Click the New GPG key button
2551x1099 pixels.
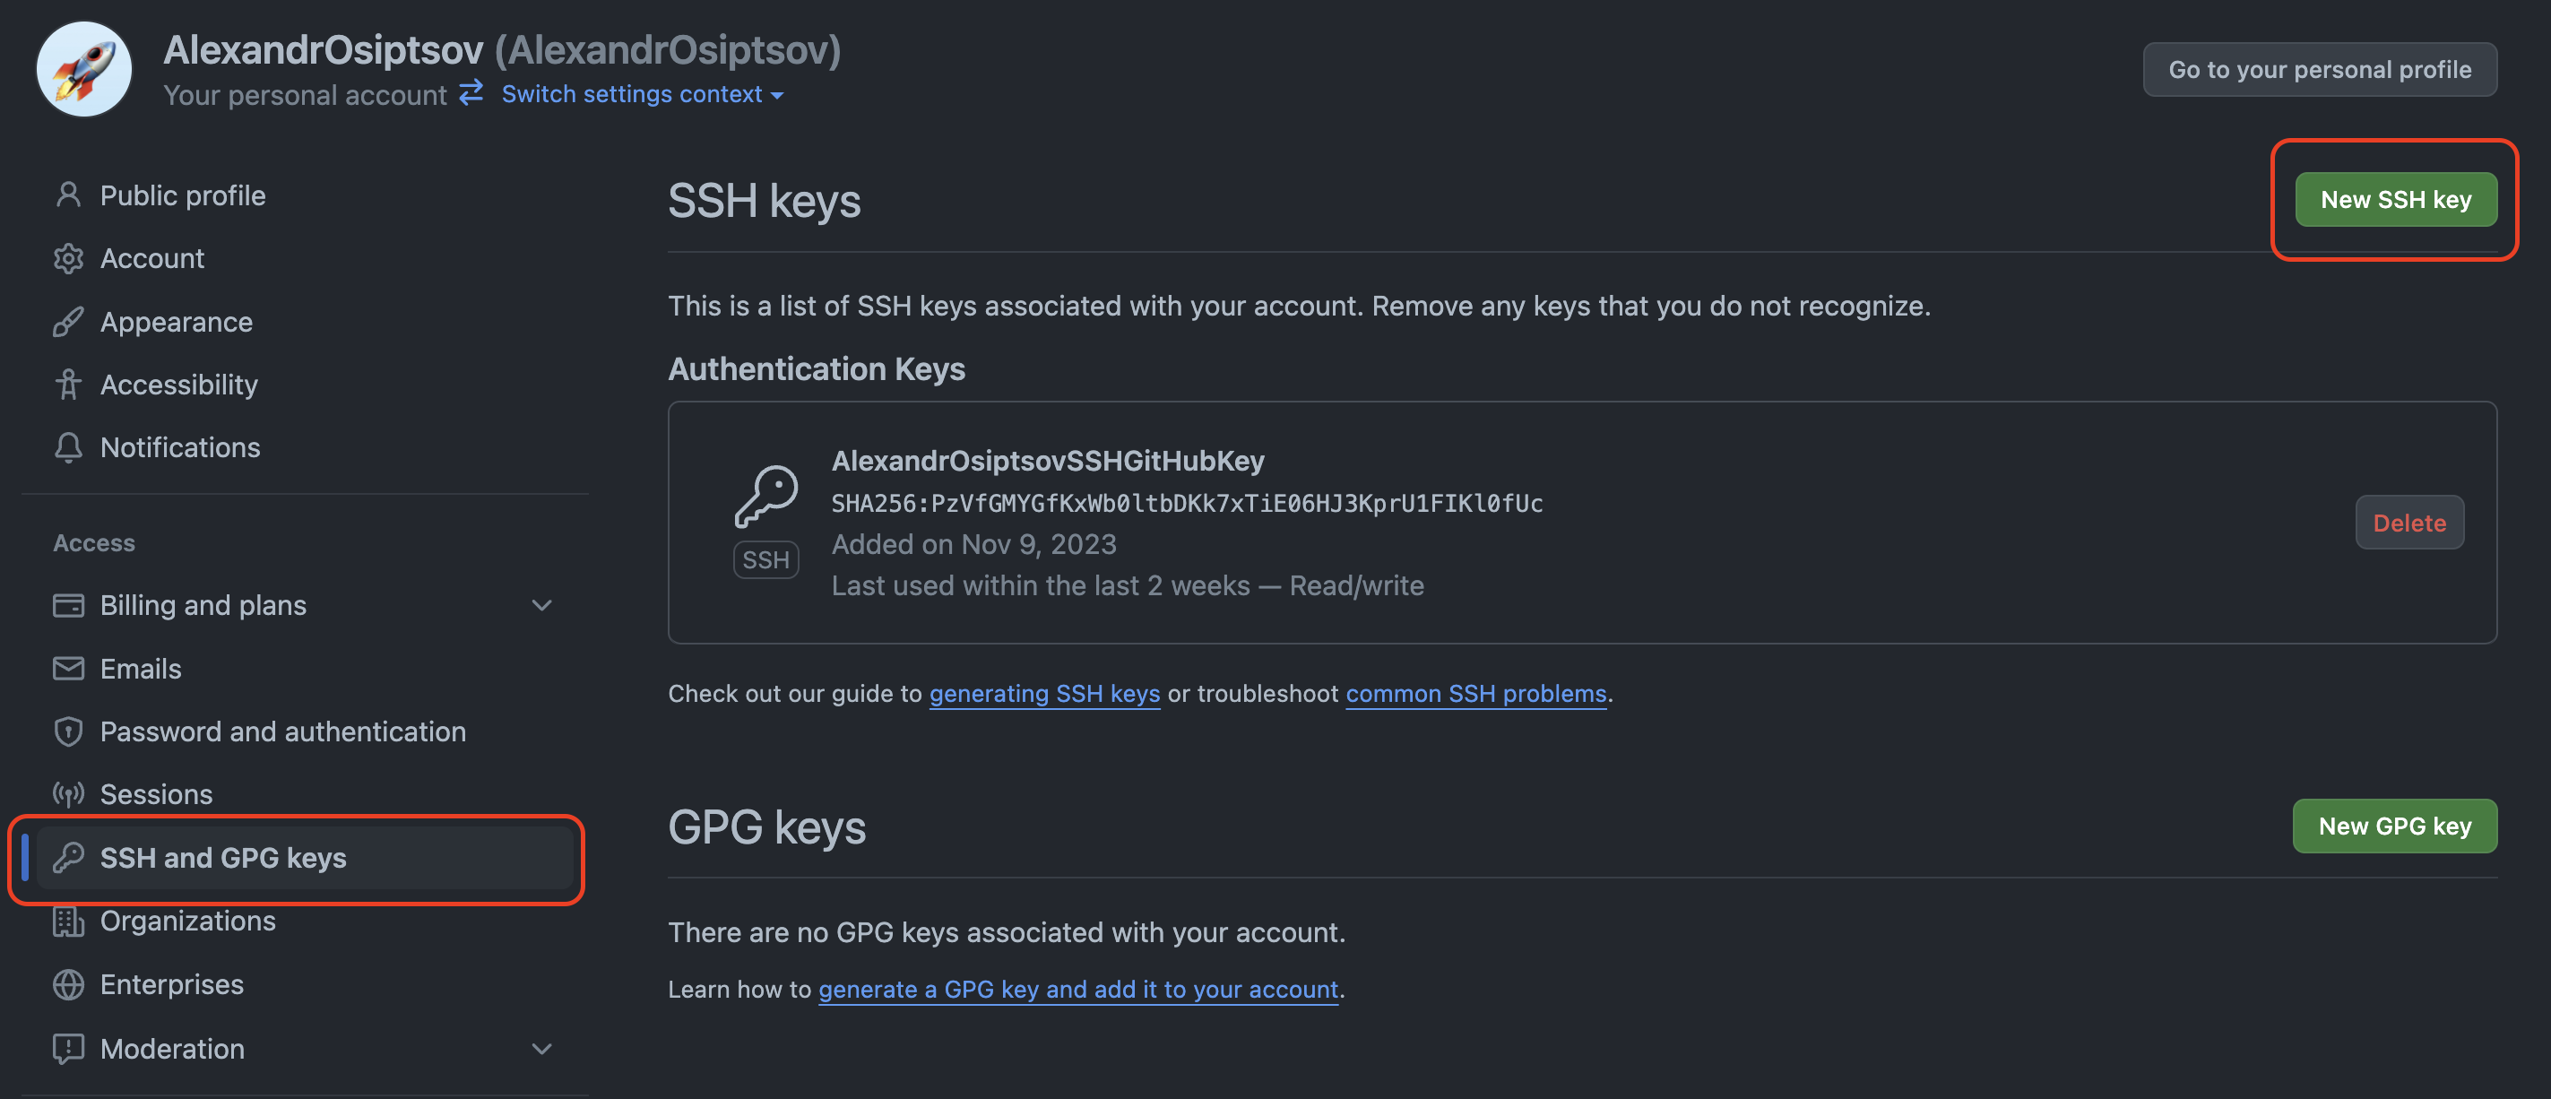coord(2394,826)
